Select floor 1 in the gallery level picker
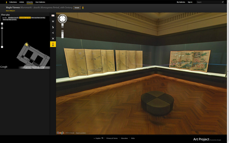The height and width of the screenshot is (143, 229). (x=62, y=35)
